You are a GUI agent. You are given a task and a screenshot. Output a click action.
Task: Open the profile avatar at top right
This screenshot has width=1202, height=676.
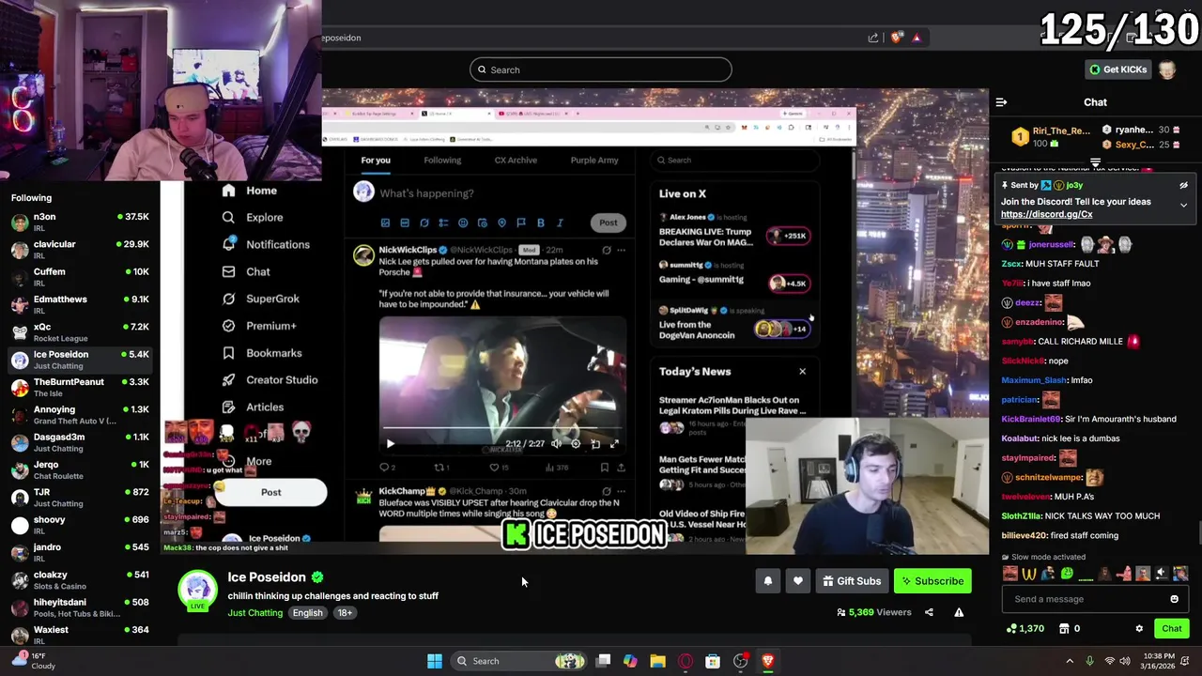click(1166, 69)
